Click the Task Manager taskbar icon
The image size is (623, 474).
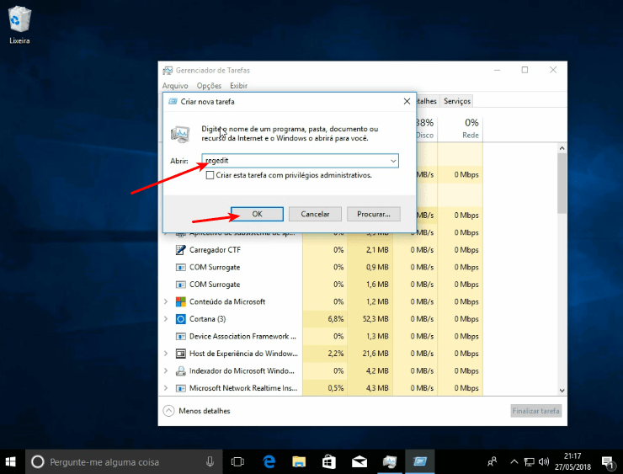tap(389, 461)
